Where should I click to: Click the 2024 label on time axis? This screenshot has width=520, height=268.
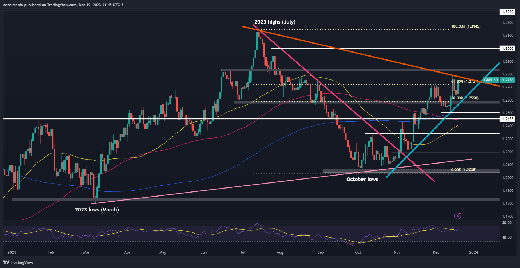click(474, 252)
